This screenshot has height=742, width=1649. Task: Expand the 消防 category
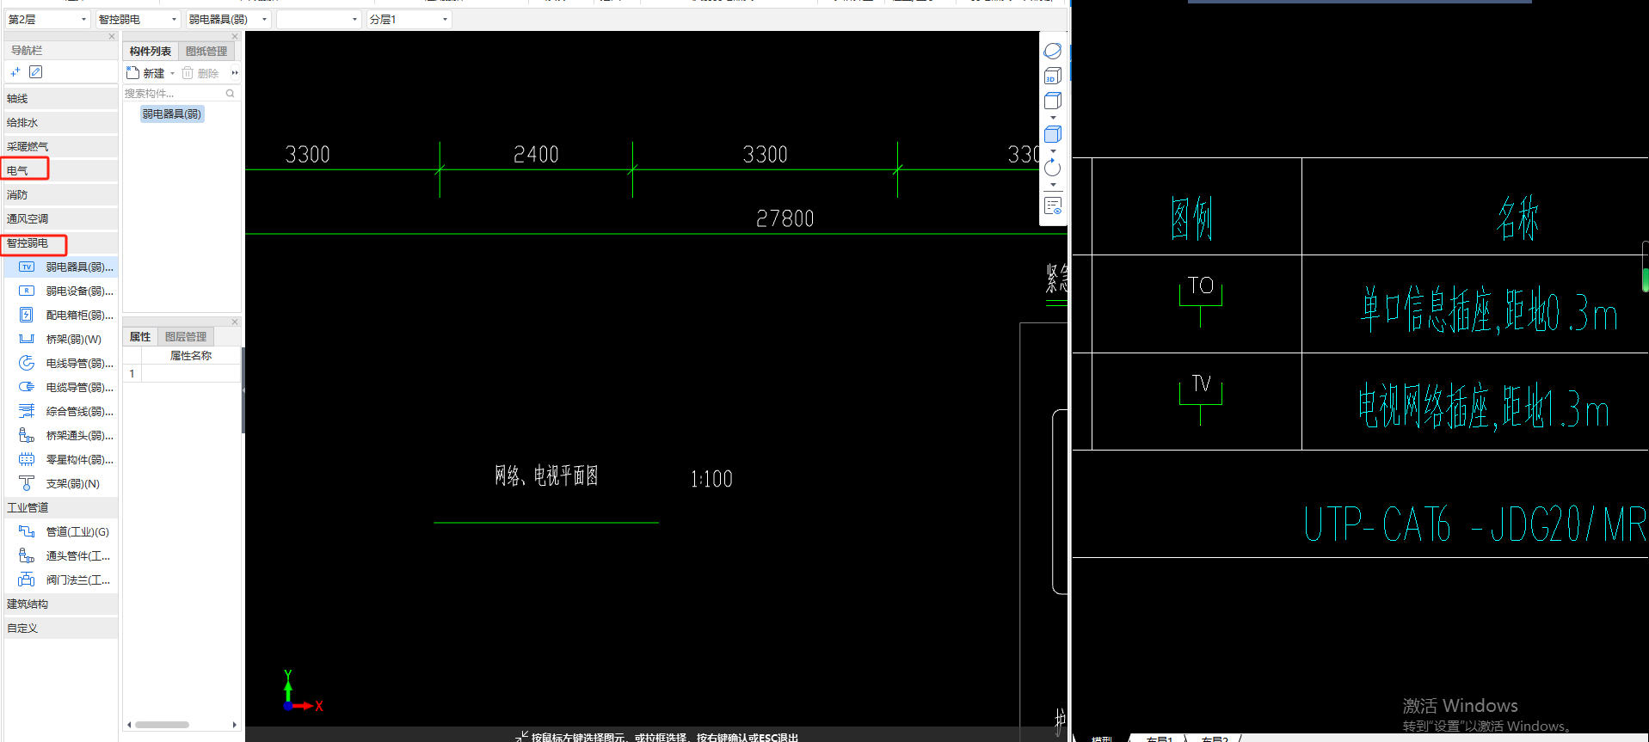click(x=60, y=195)
